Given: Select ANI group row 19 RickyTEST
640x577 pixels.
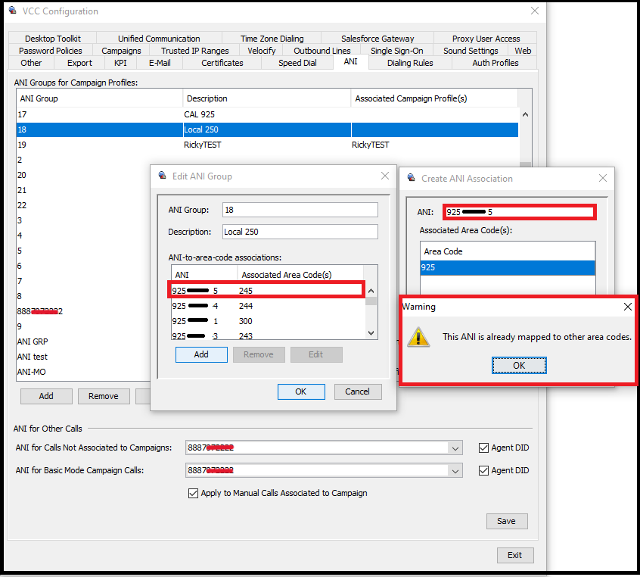Looking at the screenshot, I should (267, 145).
